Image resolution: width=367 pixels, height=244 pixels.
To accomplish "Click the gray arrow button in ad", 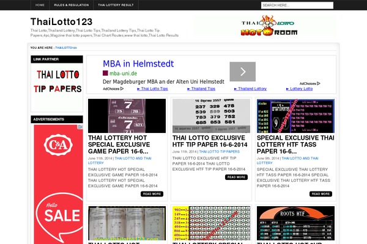I will [242, 72].
